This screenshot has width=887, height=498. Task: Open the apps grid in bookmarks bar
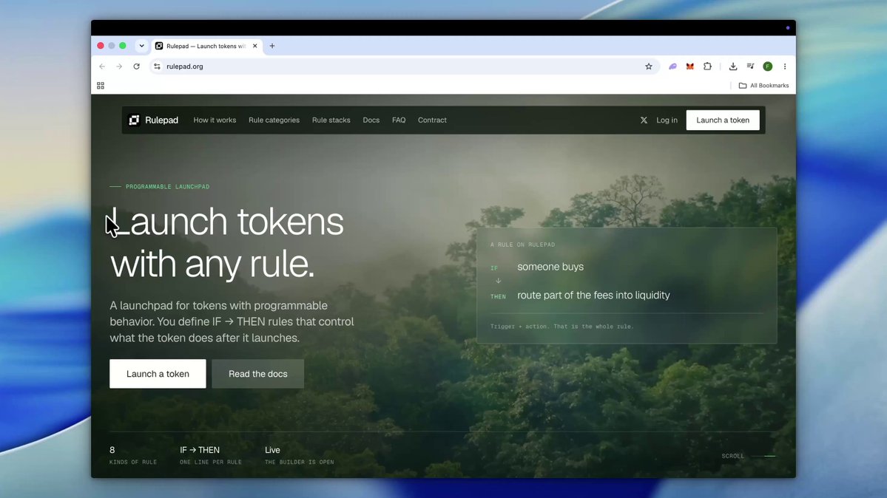point(101,86)
